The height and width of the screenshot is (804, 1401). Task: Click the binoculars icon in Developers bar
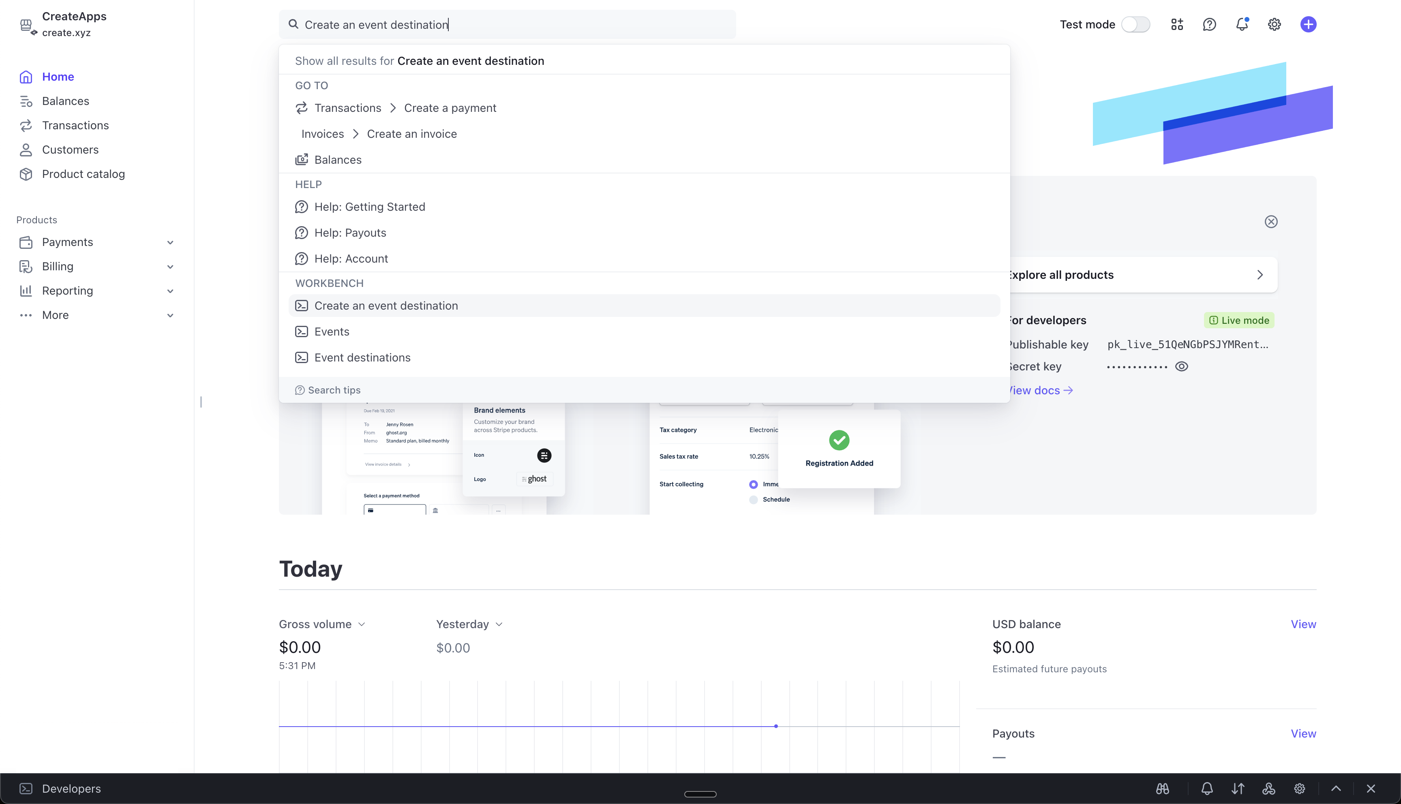coord(1163,789)
